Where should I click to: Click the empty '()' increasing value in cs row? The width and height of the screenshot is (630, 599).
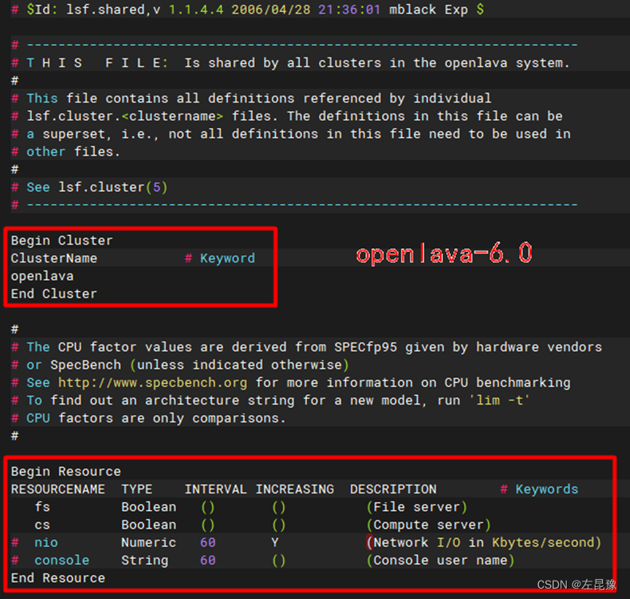click(279, 525)
